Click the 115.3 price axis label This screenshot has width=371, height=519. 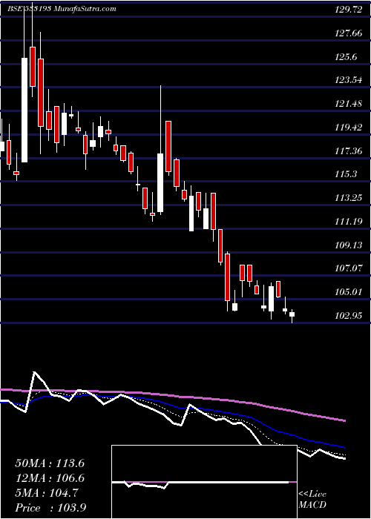346,174
